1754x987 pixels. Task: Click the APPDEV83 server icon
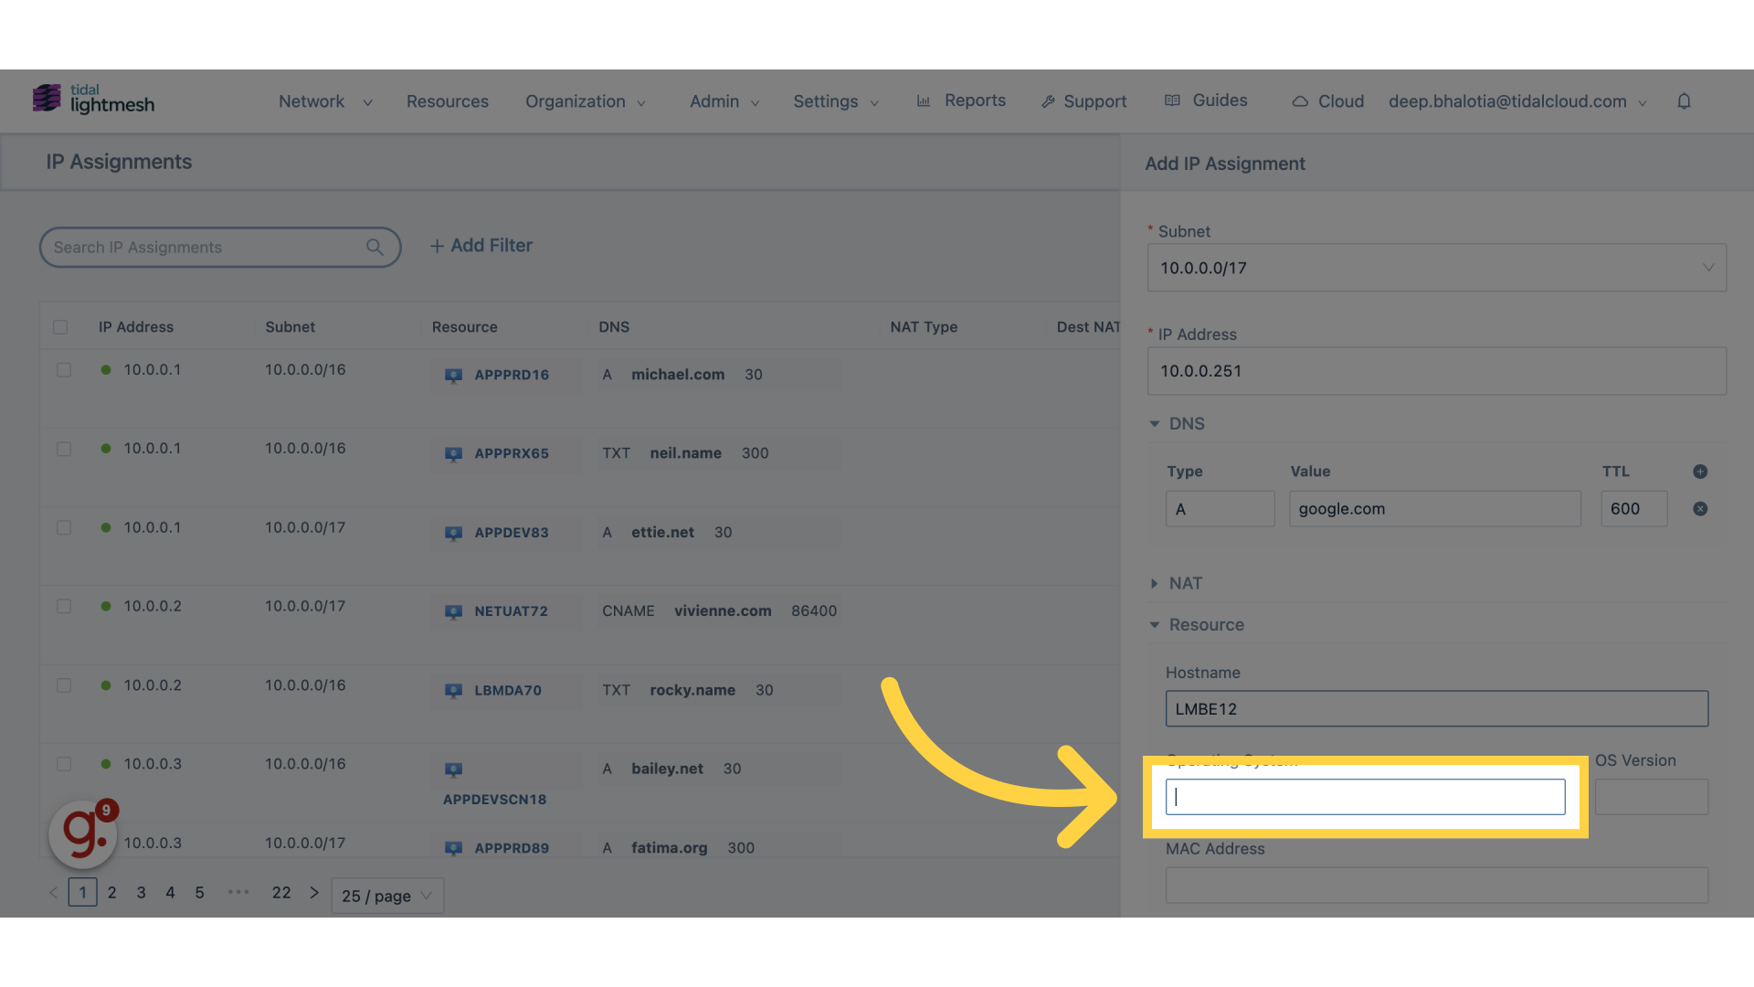[453, 534]
